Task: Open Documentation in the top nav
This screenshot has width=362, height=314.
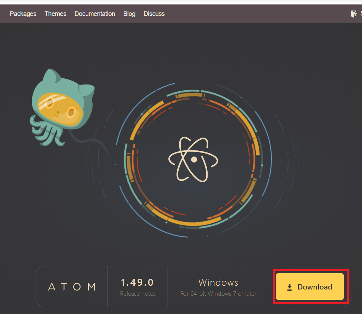Action: point(95,14)
